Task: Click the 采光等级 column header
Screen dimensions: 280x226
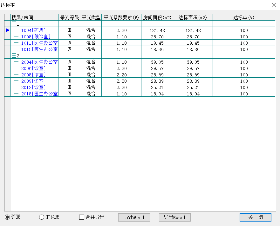Action: point(69,17)
